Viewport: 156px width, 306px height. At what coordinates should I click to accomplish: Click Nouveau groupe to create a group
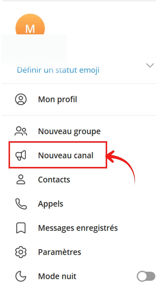69,131
